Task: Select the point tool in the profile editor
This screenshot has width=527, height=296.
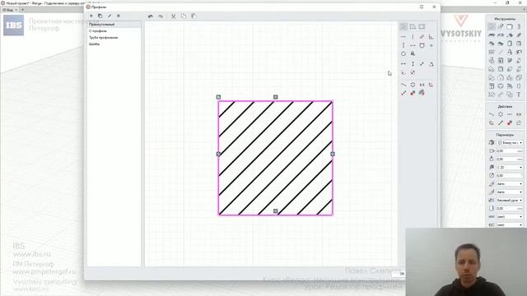Action: (431, 45)
